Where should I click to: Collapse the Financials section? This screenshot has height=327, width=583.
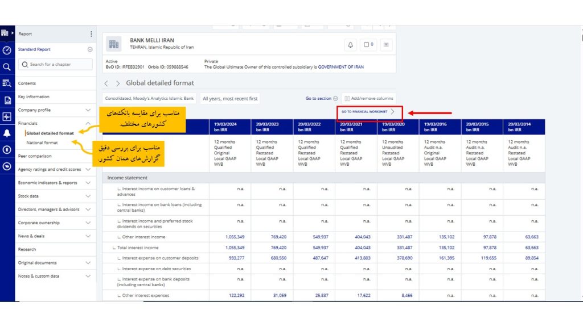tap(88, 123)
